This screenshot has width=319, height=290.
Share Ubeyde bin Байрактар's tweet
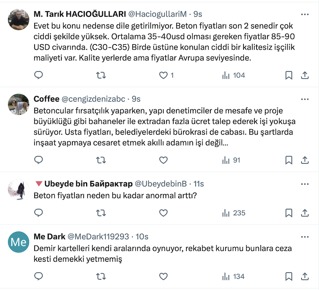(305, 213)
